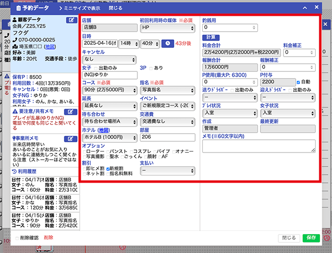Uncheck the 新規割 discount

(108, 169)
